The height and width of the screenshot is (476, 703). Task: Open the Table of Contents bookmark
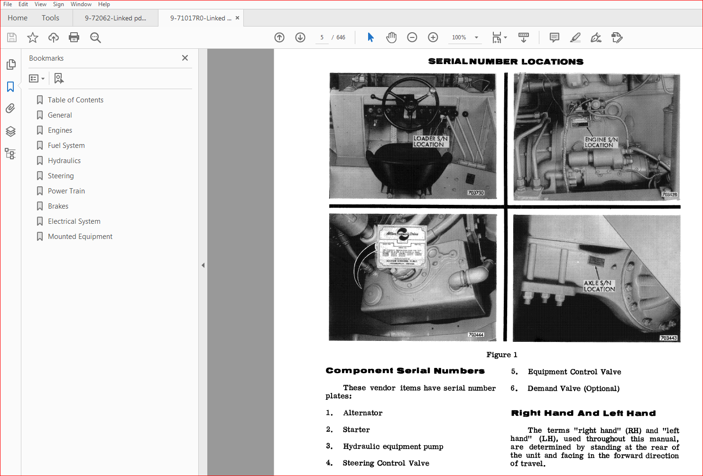tap(75, 100)
